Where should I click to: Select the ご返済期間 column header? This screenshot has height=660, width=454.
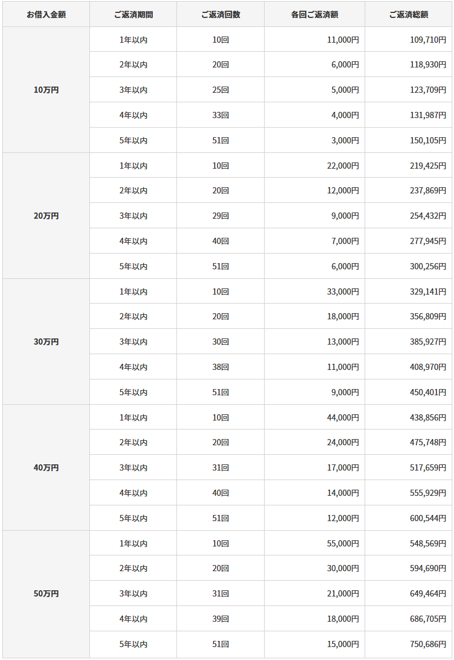point(133,15)
